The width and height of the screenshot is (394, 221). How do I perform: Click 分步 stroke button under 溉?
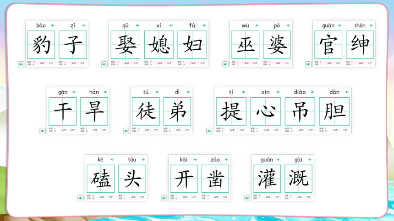coord(308,197)
